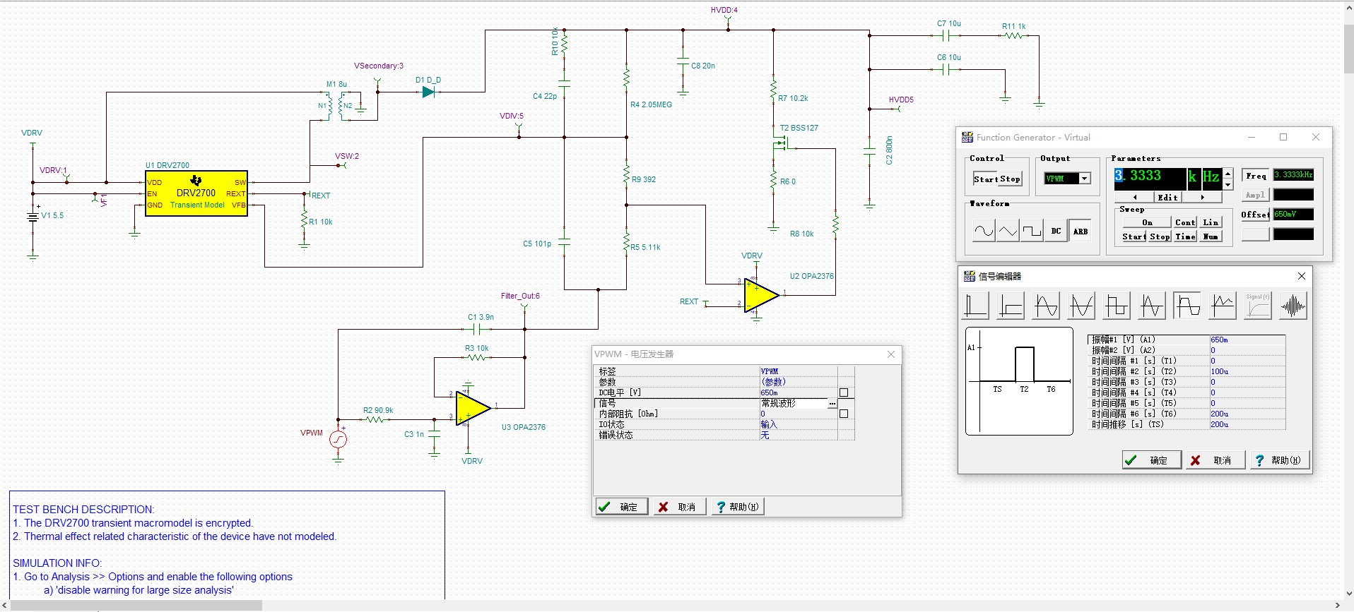Select square wave icon in signal editor

click(x=1117, y=306)
